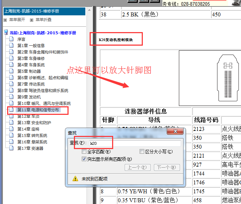Close the 查找 dialog
Viewport: 241px width, 204px height.
click(175, 131)
